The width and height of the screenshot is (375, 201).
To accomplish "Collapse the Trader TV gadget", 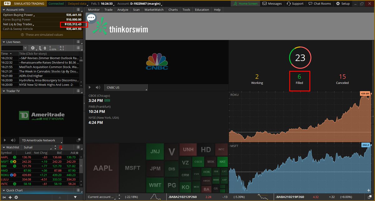I will click(x=3, y=91).
